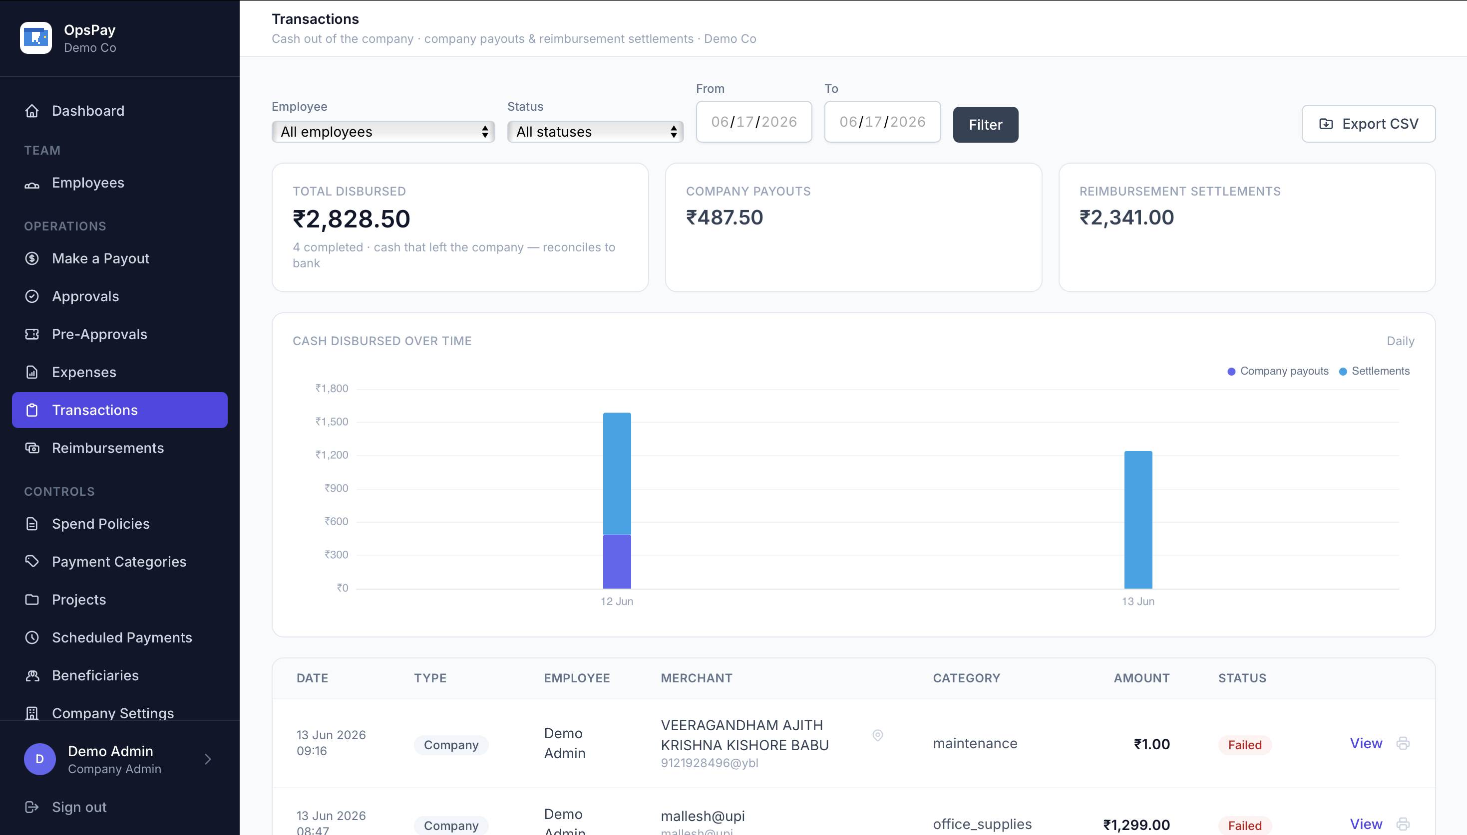The image size is (1467, 835).
Task: Click the Expenses document icon
Action: pyautogui.click(x=32, y=372)
